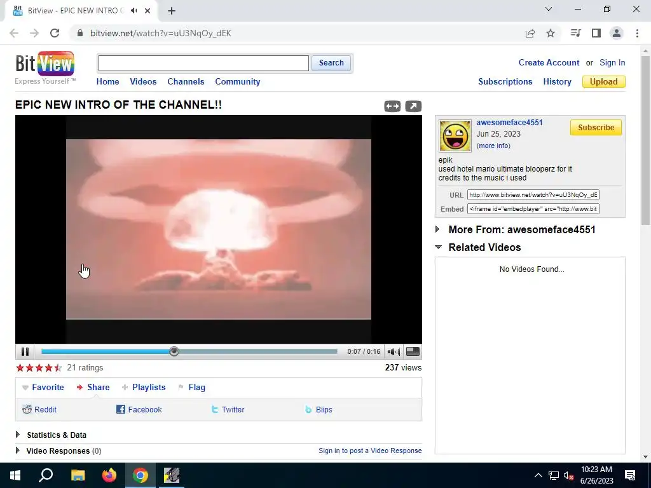The image size is (651, 488).
Task: Open Chrome media controls icon
Action: (x=575, y=33)
